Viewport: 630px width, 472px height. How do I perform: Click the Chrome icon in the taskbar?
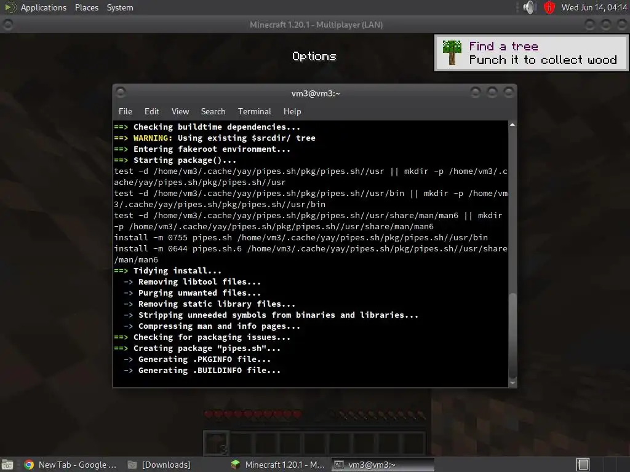(28, 465)
